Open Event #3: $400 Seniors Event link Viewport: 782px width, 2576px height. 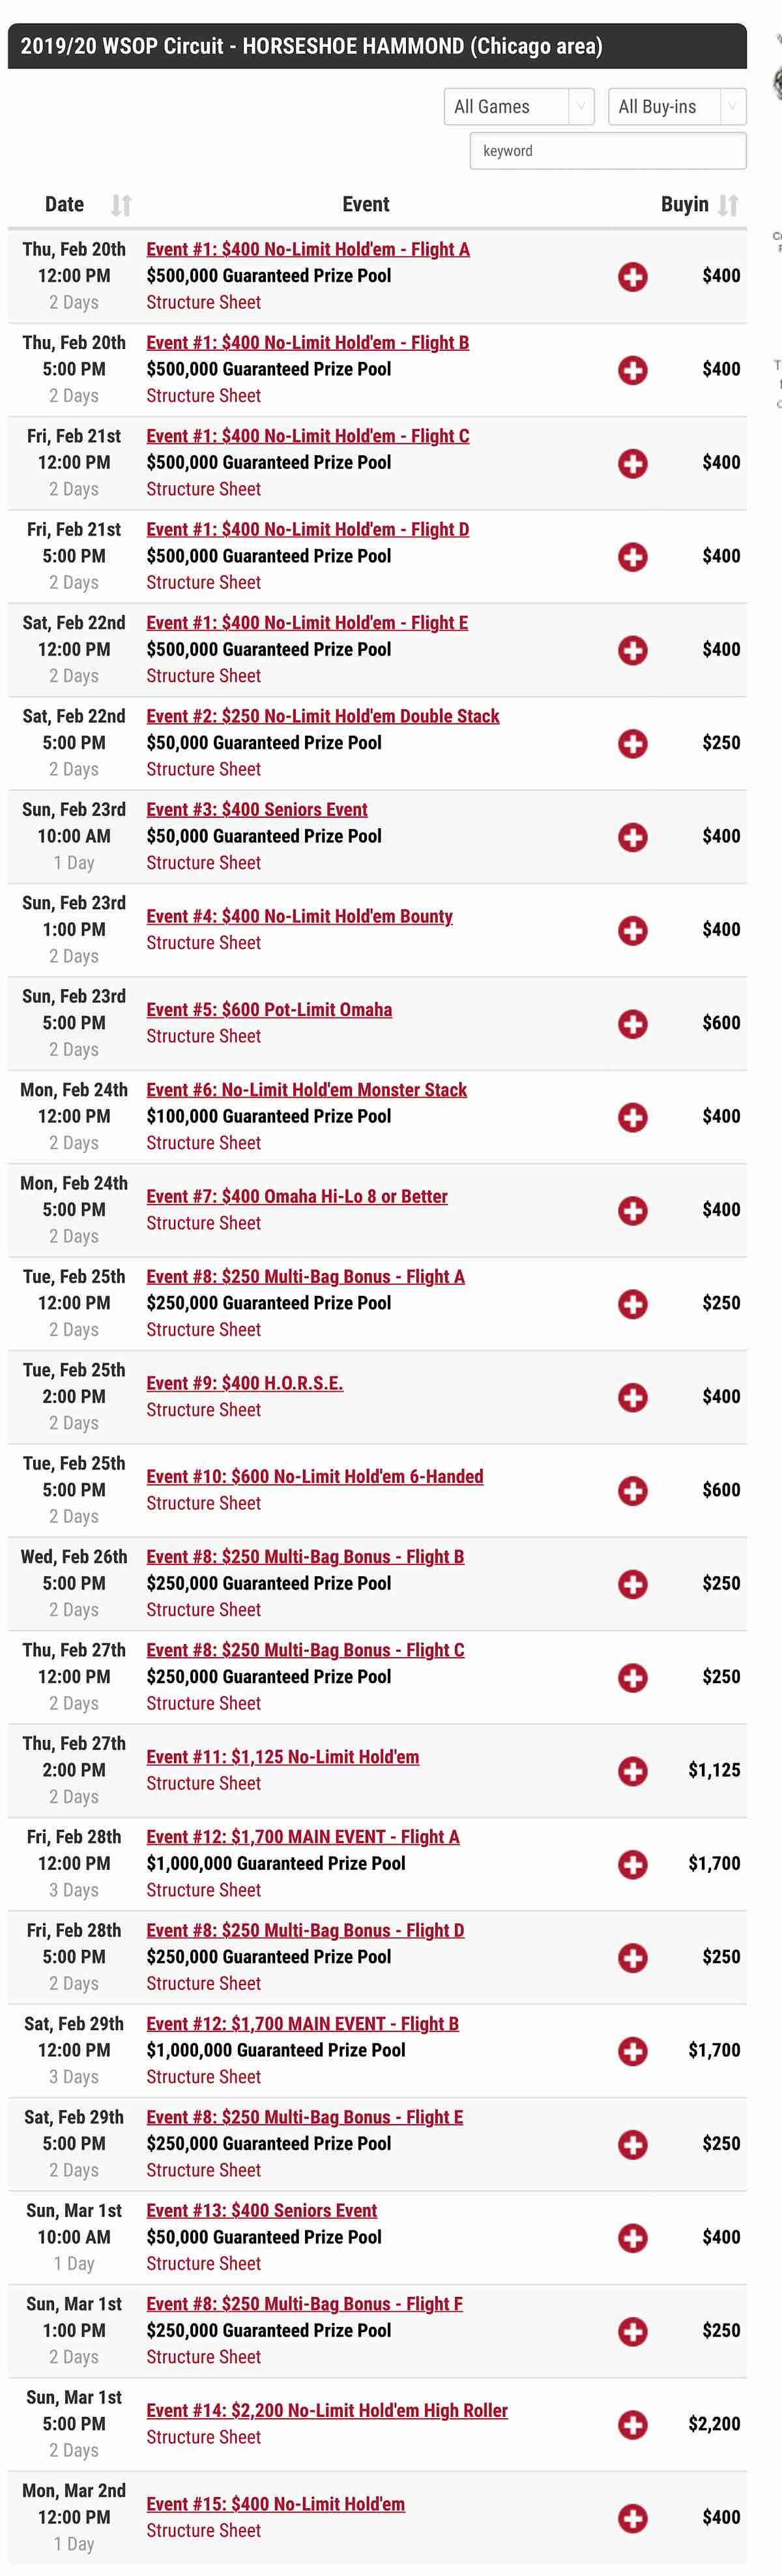(257, 809)
